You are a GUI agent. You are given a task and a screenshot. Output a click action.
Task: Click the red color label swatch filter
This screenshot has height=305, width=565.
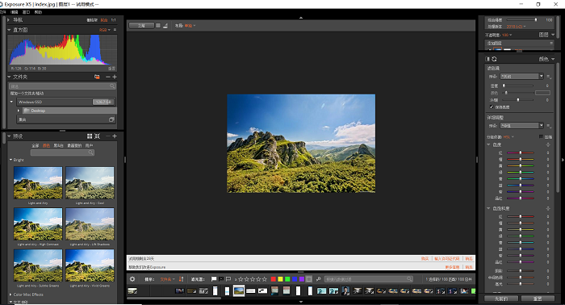pos(274,279)
